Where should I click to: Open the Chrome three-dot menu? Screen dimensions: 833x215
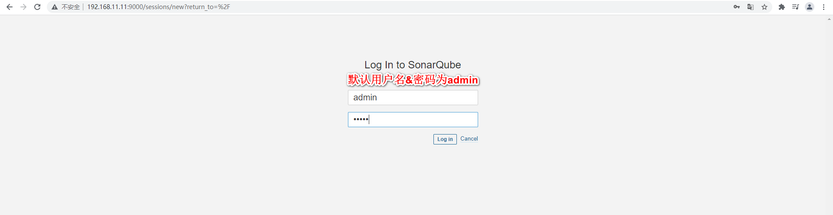[823, 7]
